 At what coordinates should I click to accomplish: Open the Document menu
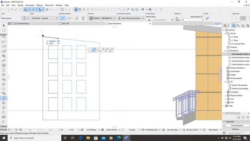[30, 5]
